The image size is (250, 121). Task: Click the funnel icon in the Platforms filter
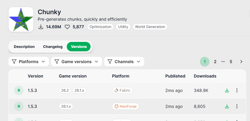[x=14, y=62]
